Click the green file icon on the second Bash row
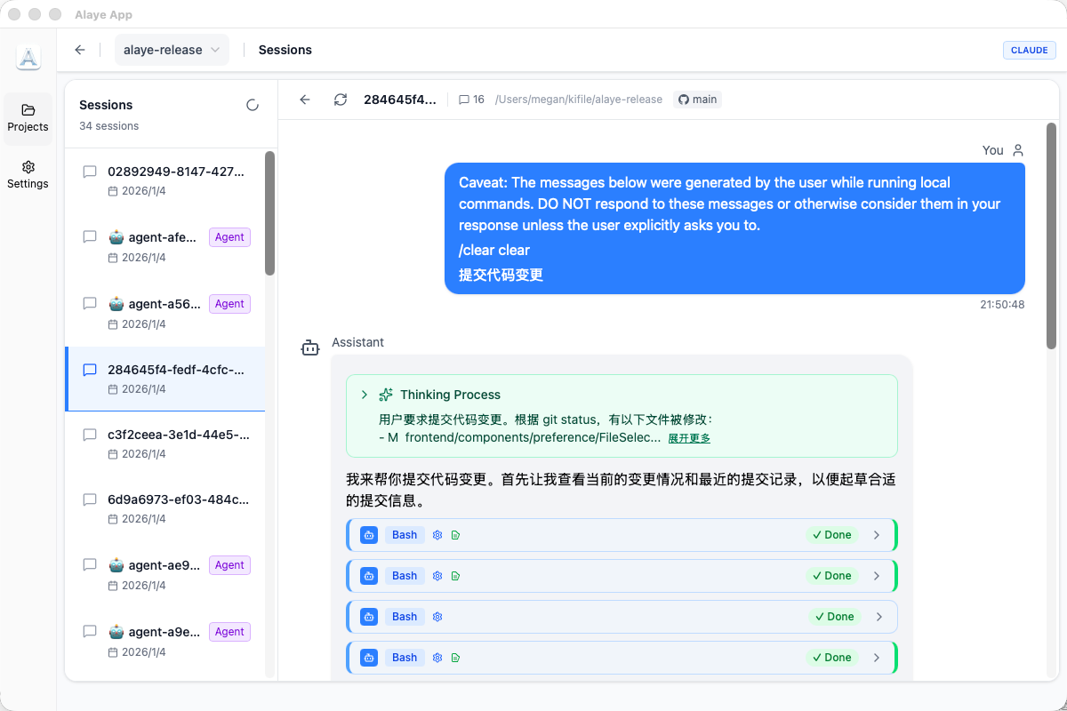This screenshot has height=711, width=1067. (456, 575)
